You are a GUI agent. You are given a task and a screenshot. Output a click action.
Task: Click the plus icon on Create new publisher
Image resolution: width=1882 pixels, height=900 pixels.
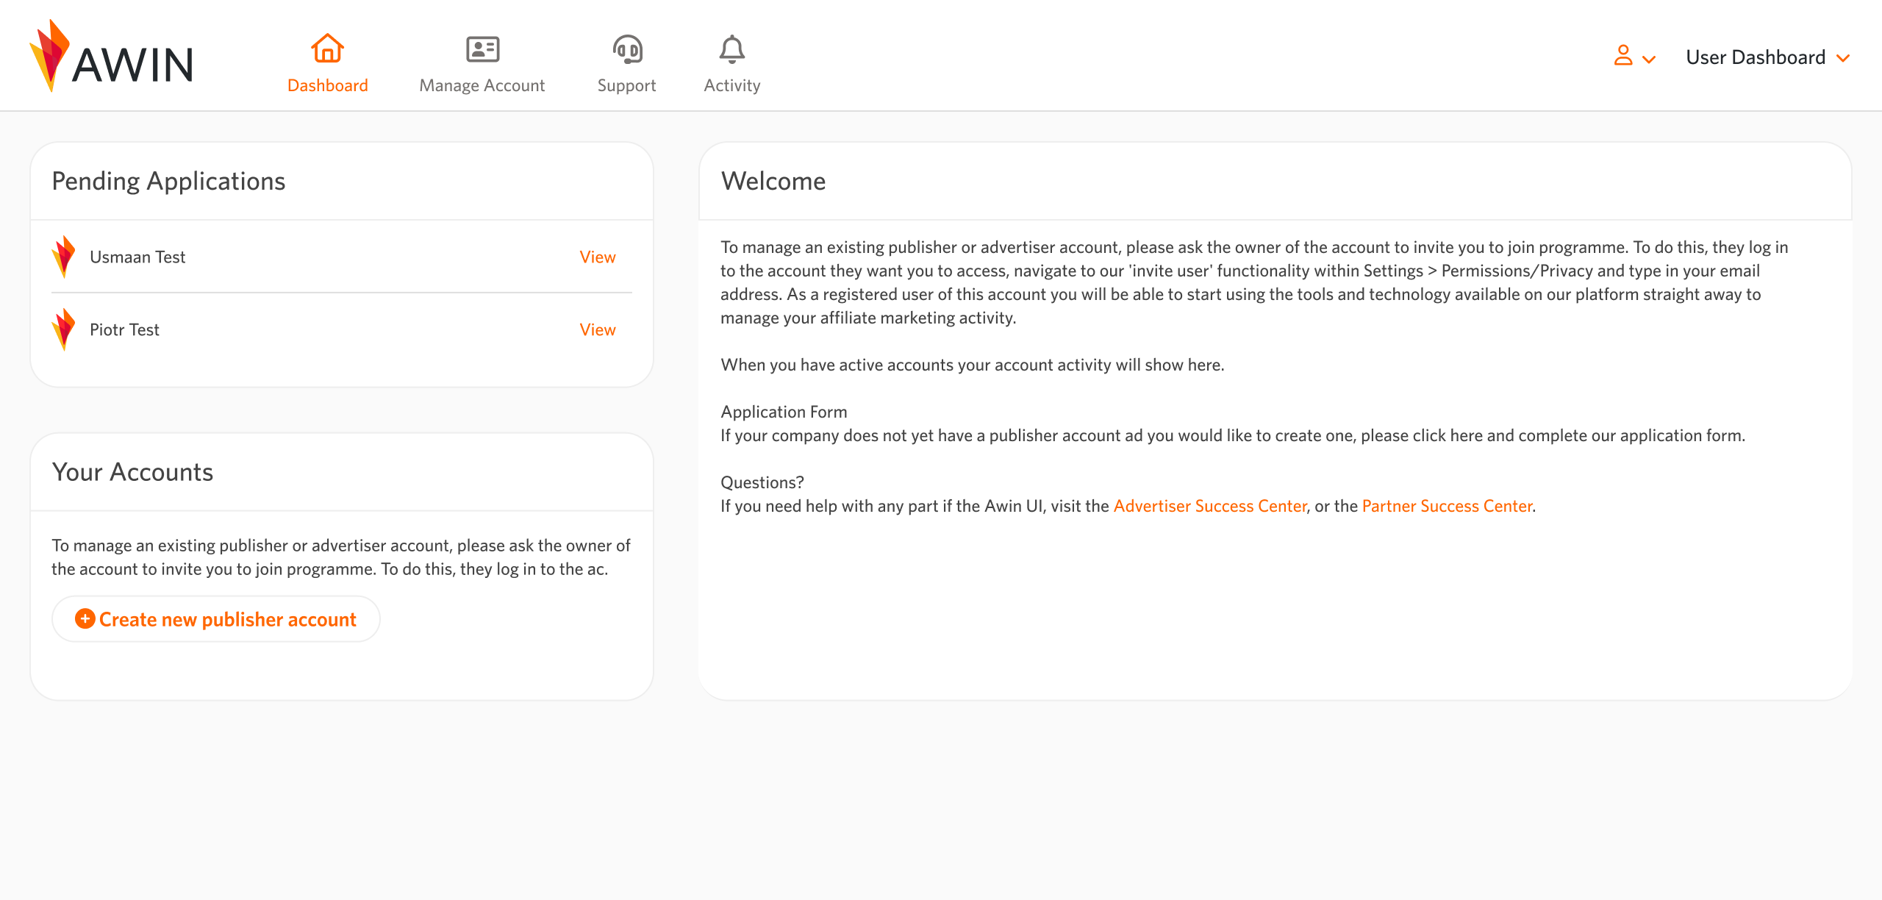point(85,619)
